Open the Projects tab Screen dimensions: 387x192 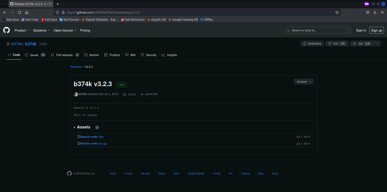(112, 55)
